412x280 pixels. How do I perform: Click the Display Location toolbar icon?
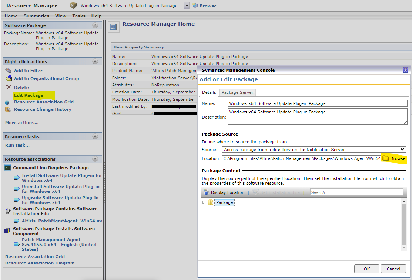click(207, 192)
